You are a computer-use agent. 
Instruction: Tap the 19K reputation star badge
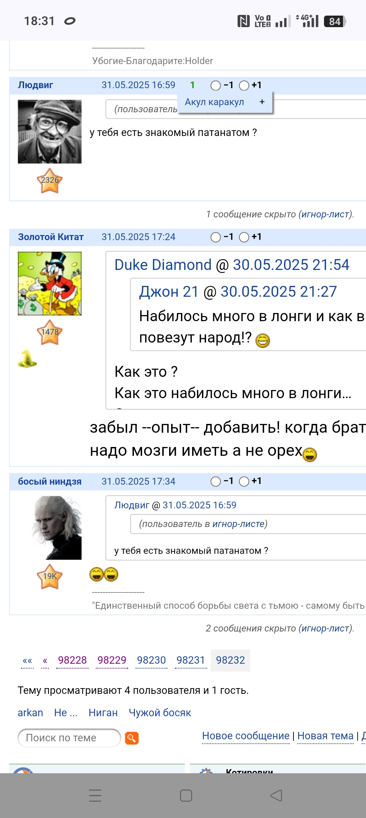[50, 576]
